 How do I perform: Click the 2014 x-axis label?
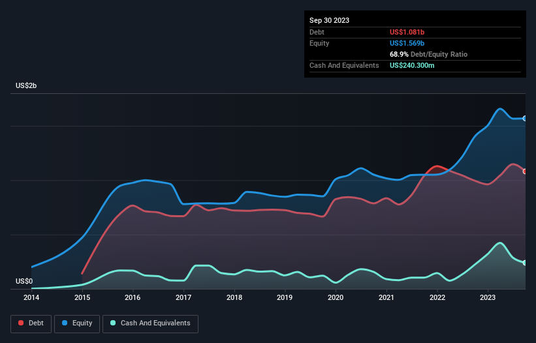coord(31,297)
